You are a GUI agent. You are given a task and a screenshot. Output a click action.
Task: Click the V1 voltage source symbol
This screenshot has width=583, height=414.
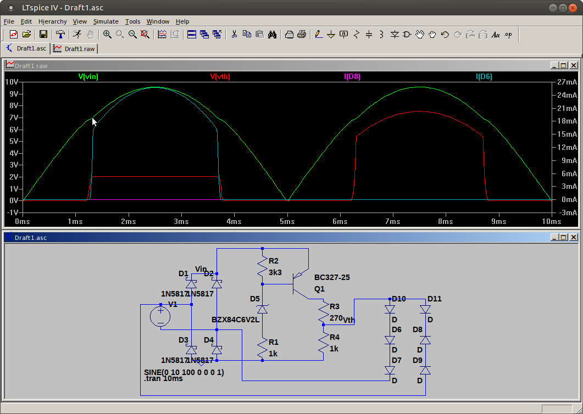[x=160, y=316]
